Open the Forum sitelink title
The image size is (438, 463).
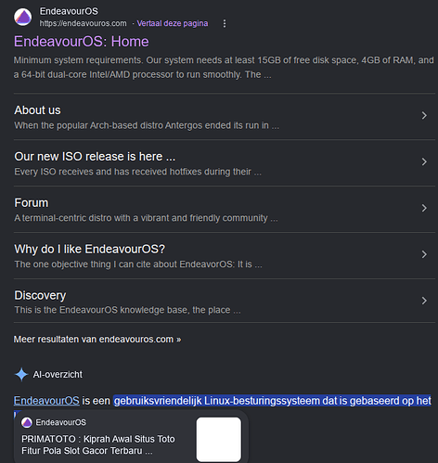pos(32,203)
